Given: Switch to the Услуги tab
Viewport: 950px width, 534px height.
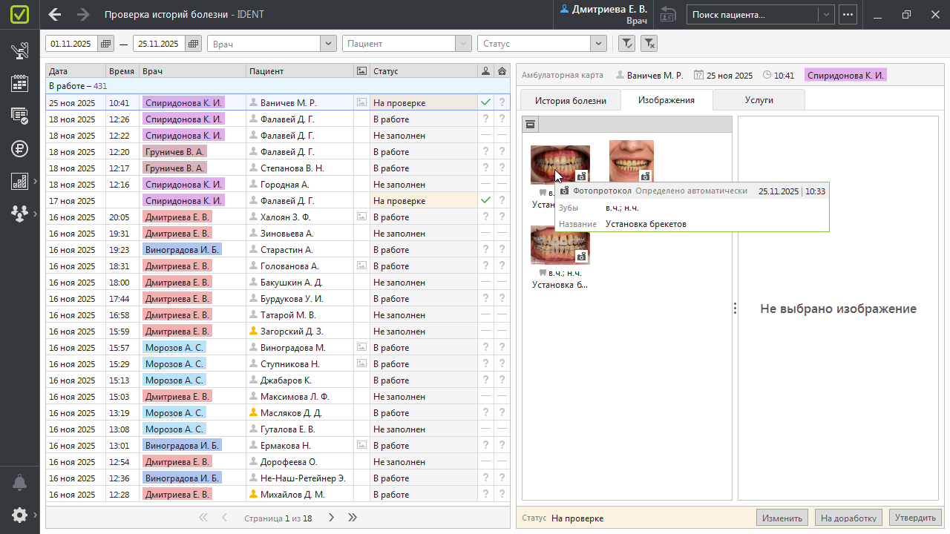Looking at the screenshot, I should click(759, 100).
